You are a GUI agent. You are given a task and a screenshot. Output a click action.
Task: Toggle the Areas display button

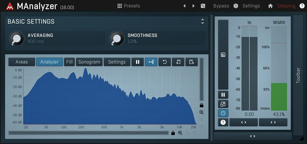[x=22, y=62]
